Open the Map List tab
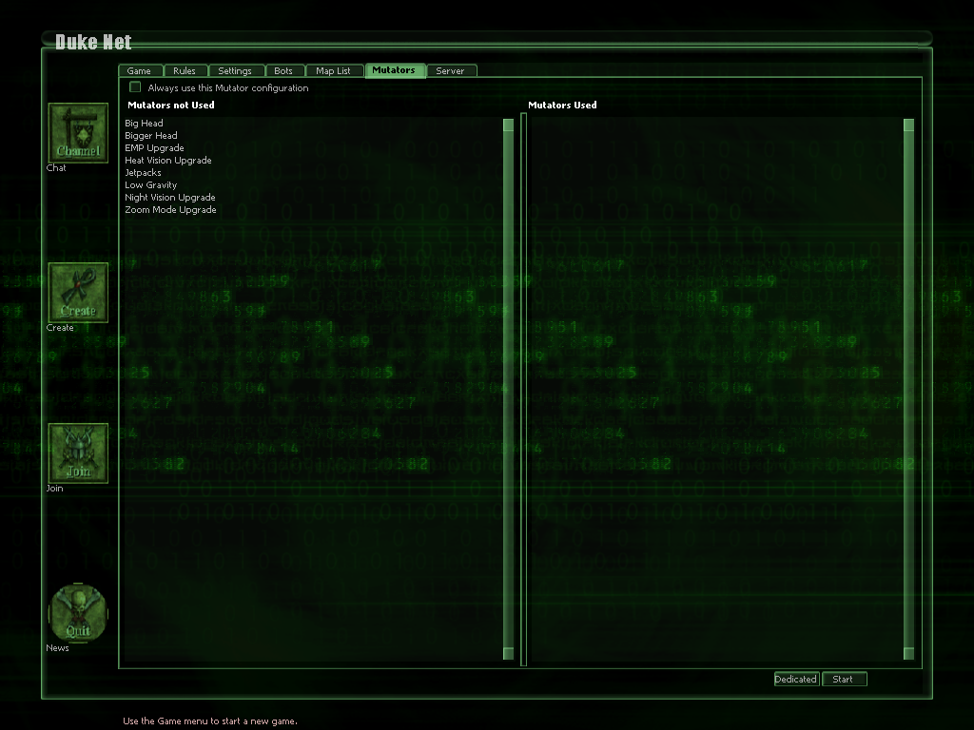The image size is (974, 730). click(x=334, y=70)
